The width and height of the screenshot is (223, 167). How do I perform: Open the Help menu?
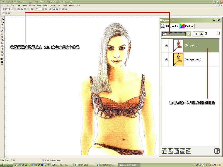78,5
